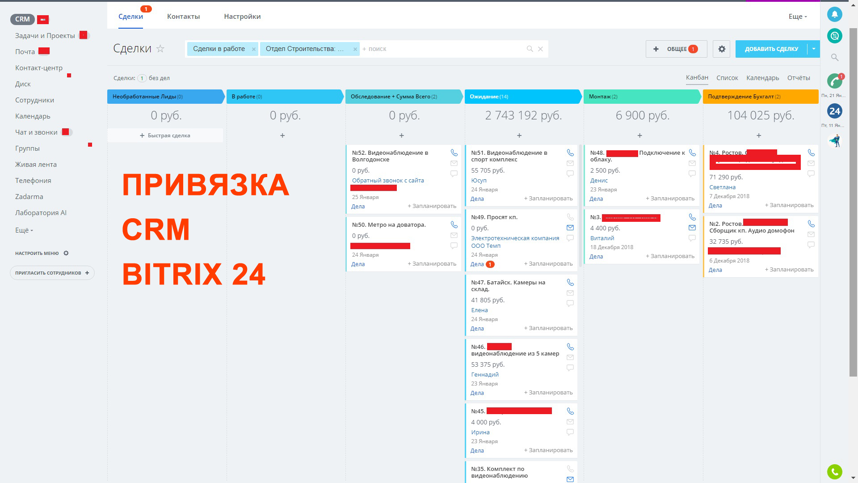The height and width of the screenshot is (483, 858).
Task: Click the gear next to Настроить меню
Action: tap(66, 253)
